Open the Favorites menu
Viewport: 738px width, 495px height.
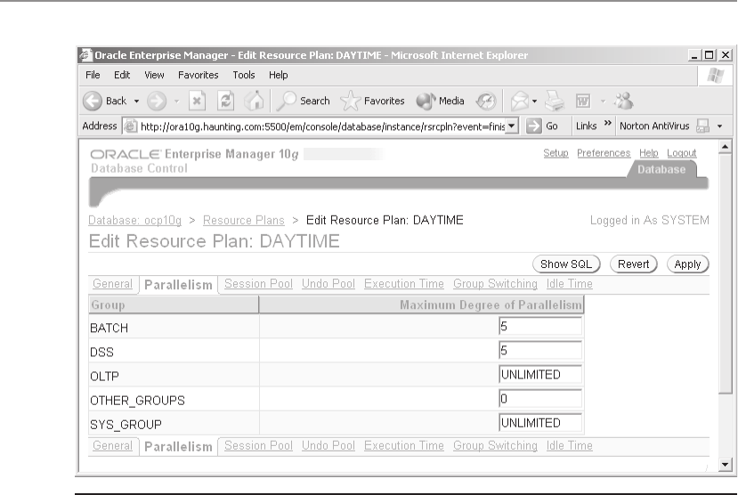pyautogui.click(x=199, y=75)
